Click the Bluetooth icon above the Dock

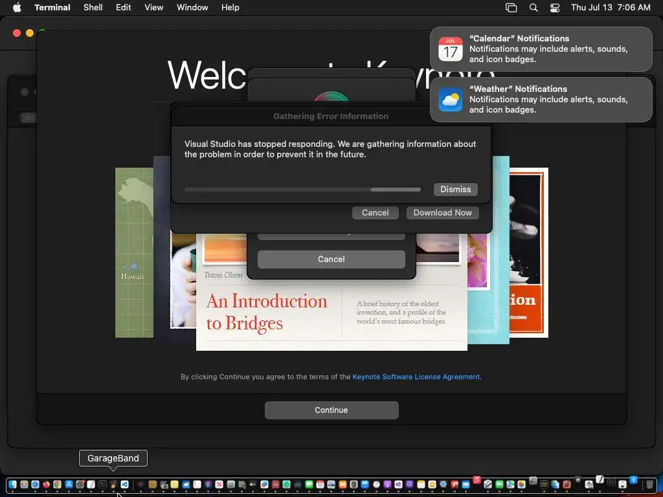(633, 480)
